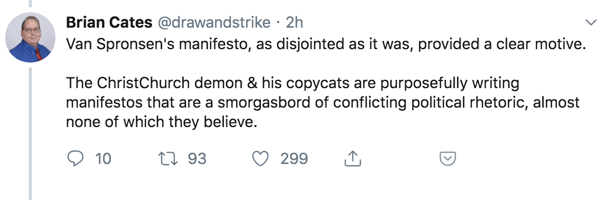The image size is (606, 205).
Task: Open the share tweet upload icon
Action: [x=352, y=159]
